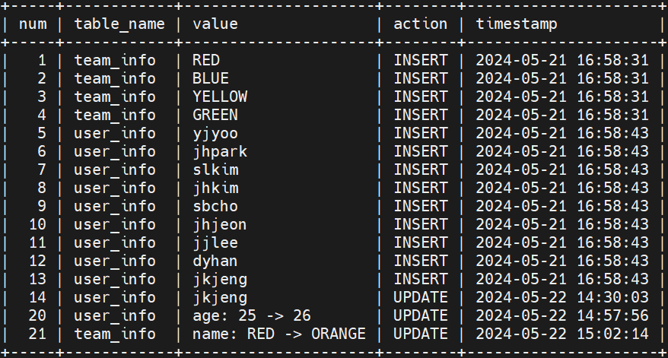Screen dimensions: 668x358
Task: Click 'user_info' in the sbcho row
Action: pos(115,207)
